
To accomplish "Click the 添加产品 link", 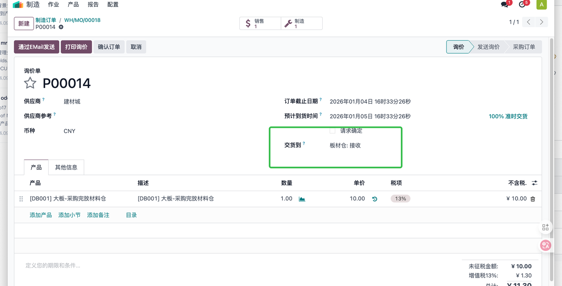I will coord(41,215).
